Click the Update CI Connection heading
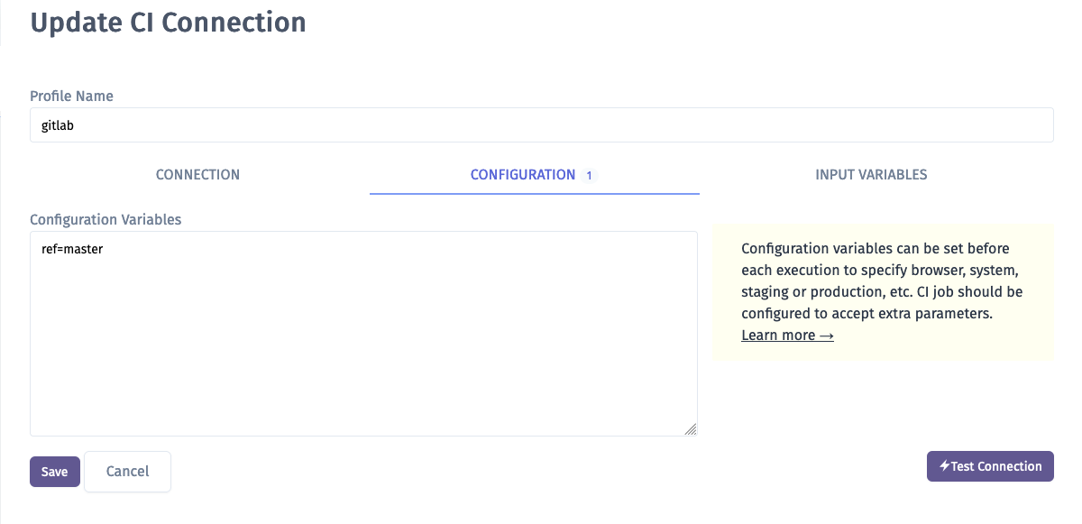The height and width of the screenshot is (524, 1082). (x=168, y=22)
